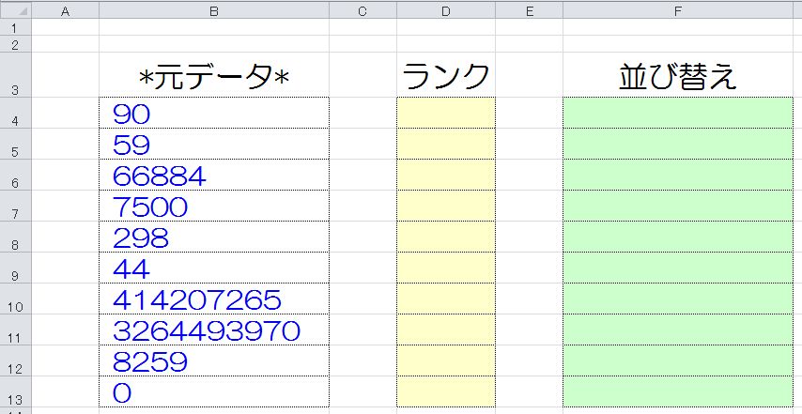Select column A header
Image resolution: width=802 pixels, height=414 pixels.
coord(65,10)
